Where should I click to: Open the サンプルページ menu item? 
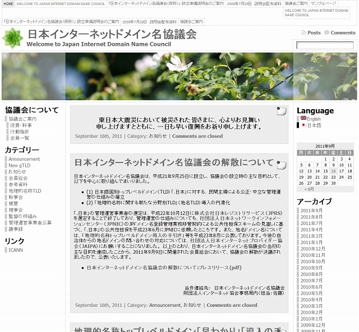(x=324, y=4)
